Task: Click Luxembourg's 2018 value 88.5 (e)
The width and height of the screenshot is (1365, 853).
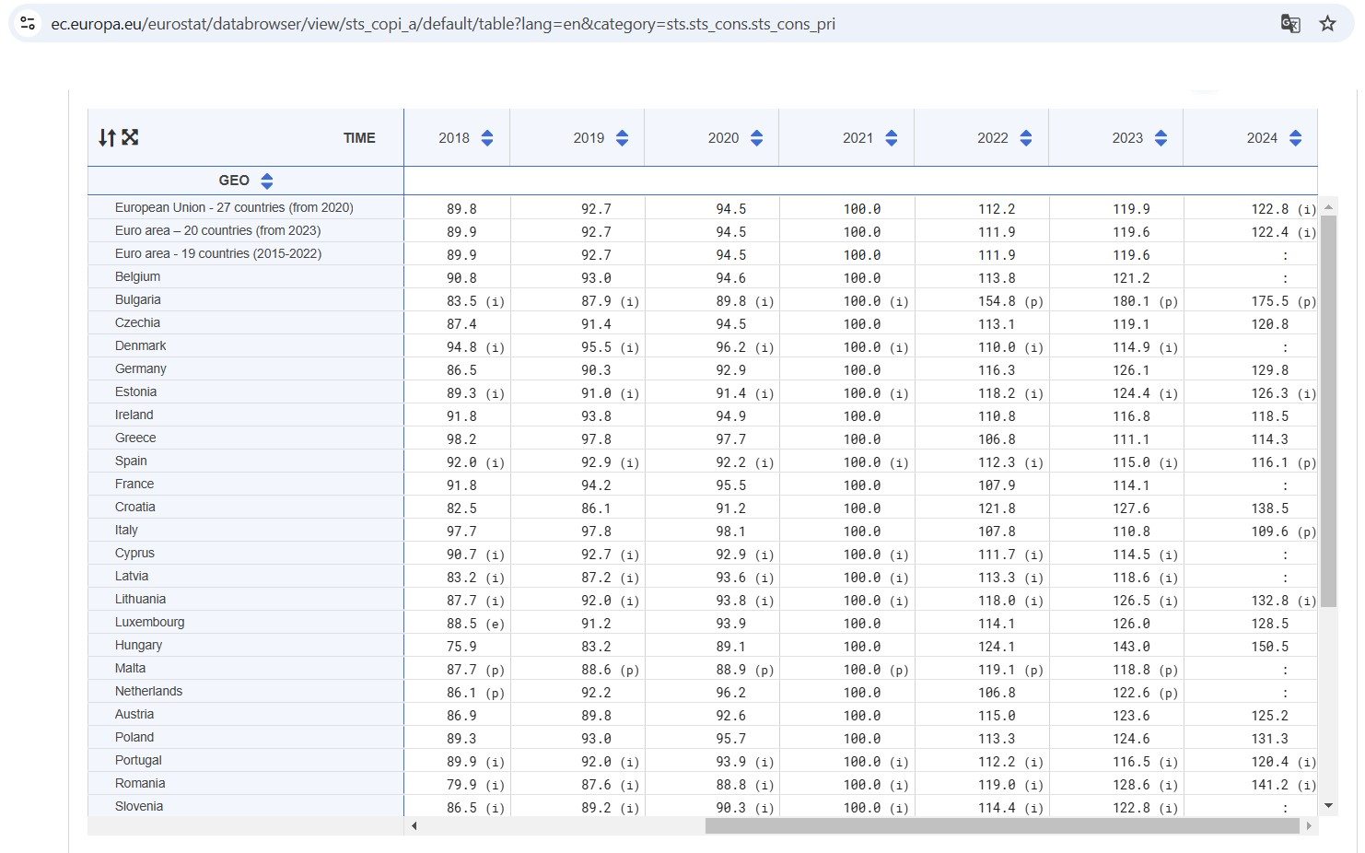Action: click(x=475, y=624)
